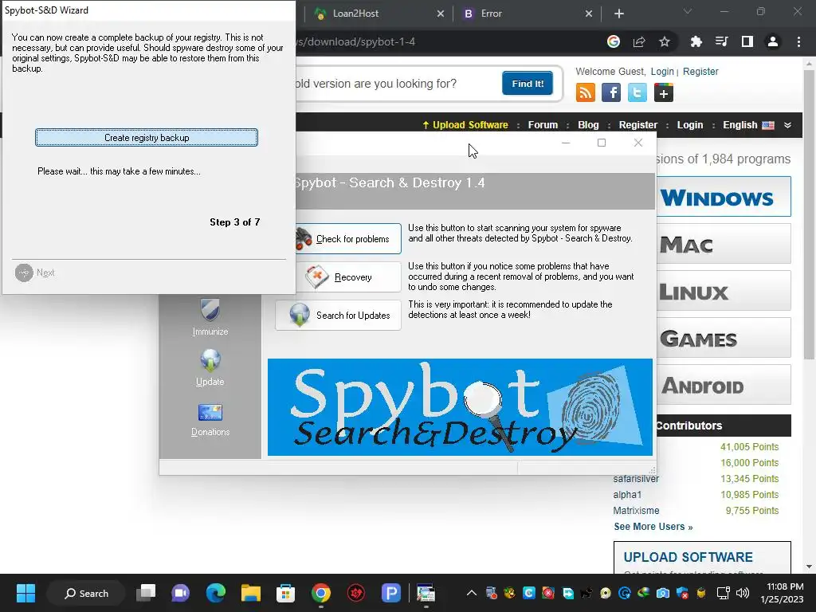Open Microsoft Edge from the taskbar

tap(215, 593)
